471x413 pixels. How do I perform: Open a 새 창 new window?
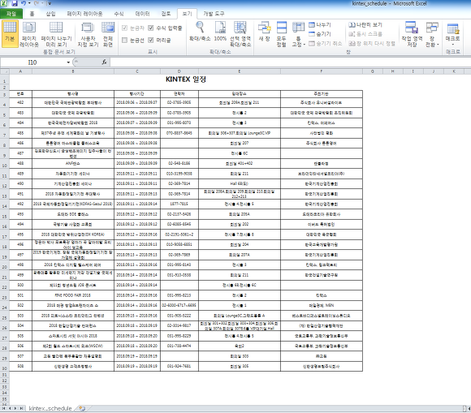(265, 31)
